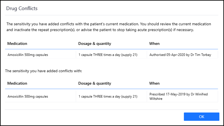Click the OK button
Viewport: 224px width, 126px height.
click(x=201, y=117)
